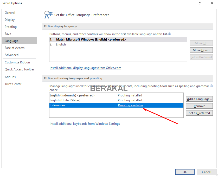Select English in display language list
The height and width of the screenshot is (177, 218).
118,44
